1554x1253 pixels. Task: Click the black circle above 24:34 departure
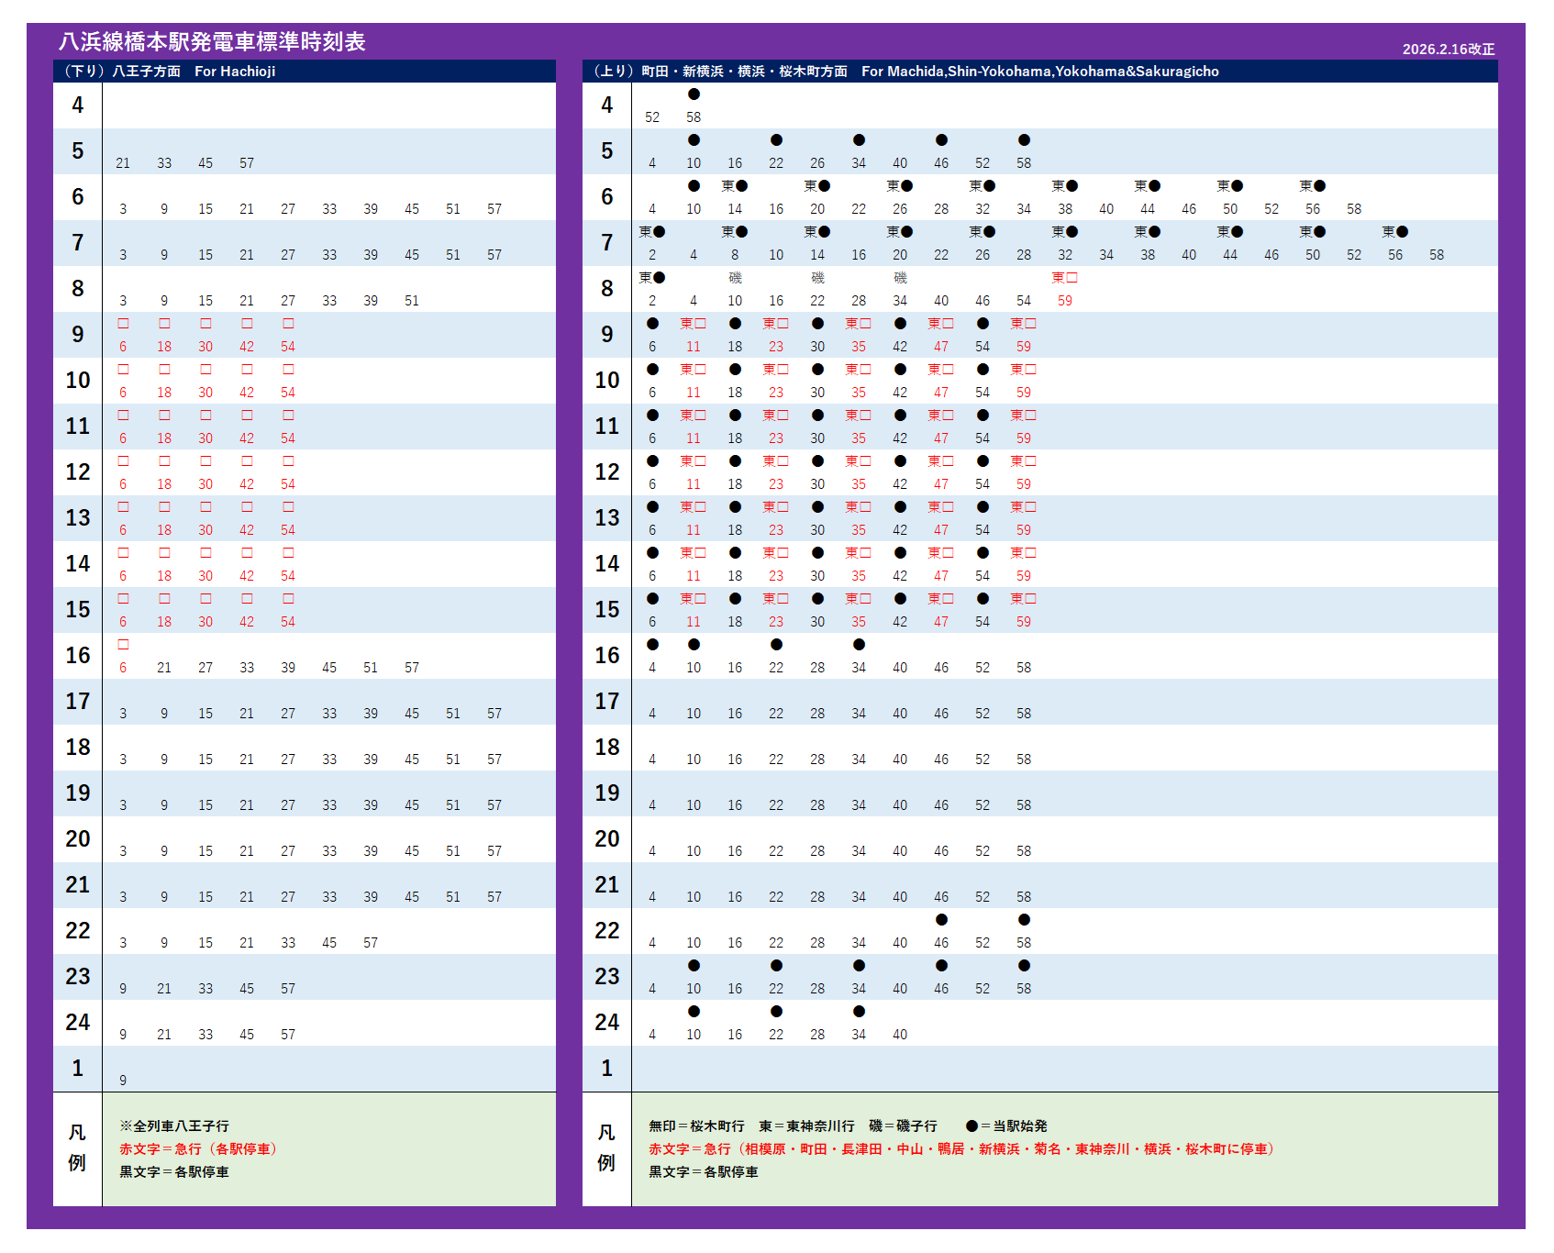tap(859, 1012)
